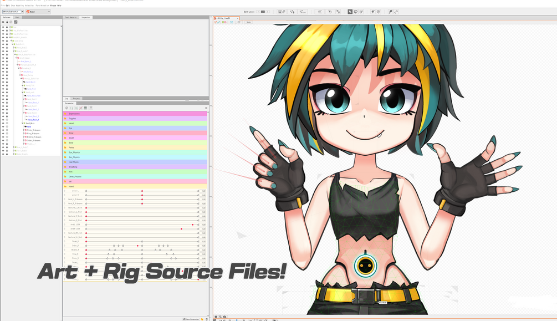Click the blue focus icon in canvas toolbar
Screen dimensions: 557x321
point(232,22)
